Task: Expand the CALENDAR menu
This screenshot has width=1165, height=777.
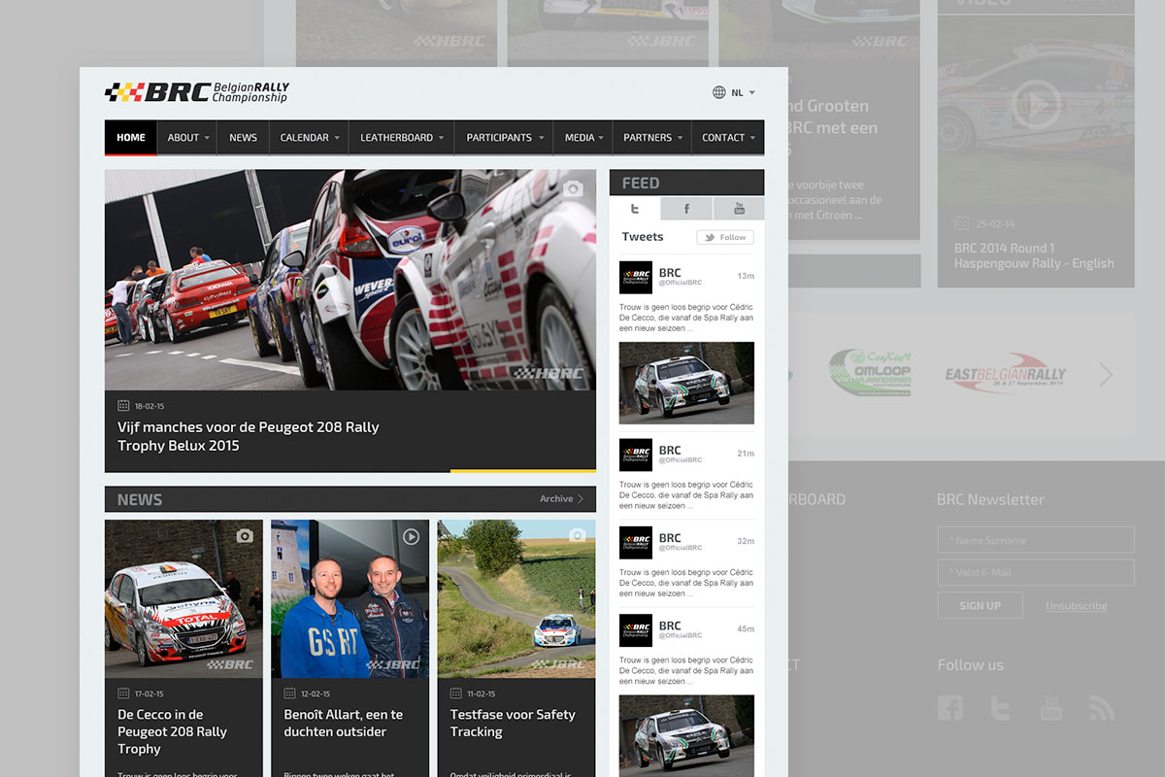Action: [x=309, y=138]
